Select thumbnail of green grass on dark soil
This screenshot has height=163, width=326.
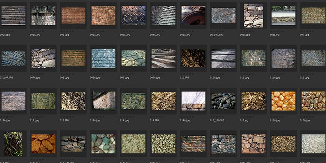click(x=13, y=144)
